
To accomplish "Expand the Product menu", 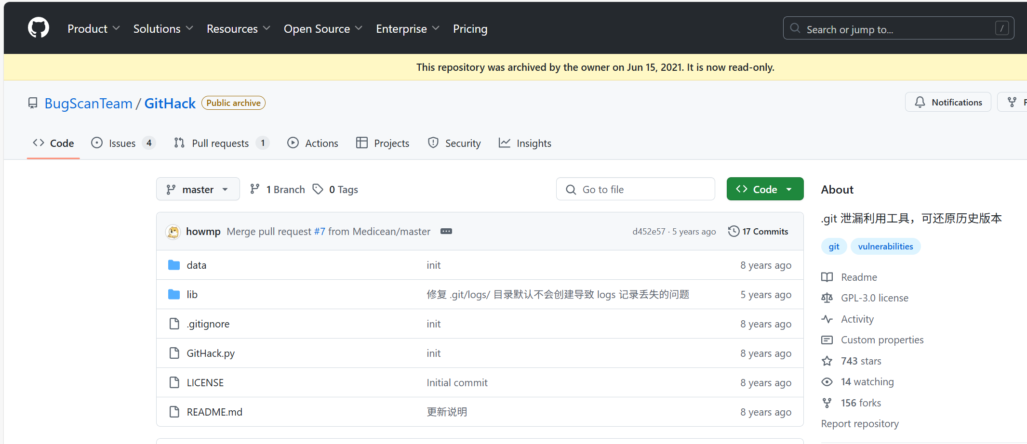I will (93, 29).
